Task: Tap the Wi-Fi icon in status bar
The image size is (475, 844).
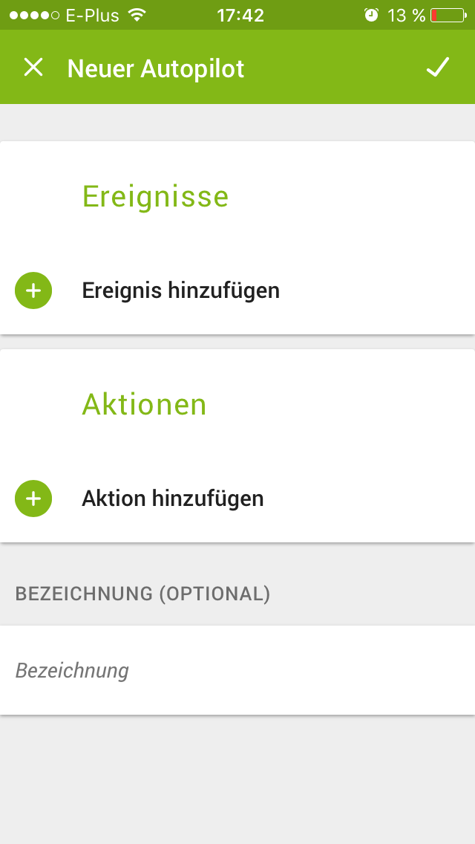Action: tap(137, 15)
